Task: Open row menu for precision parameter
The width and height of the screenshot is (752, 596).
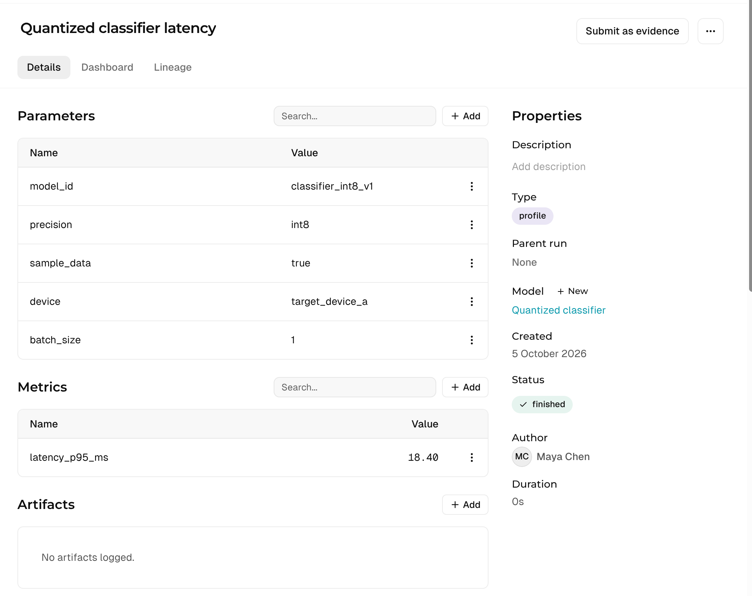Action: [x=471, y=225]
